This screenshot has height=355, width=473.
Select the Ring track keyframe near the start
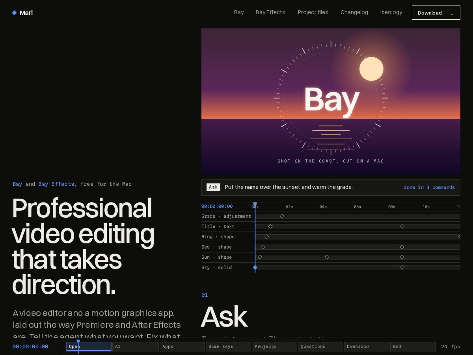click(x=267, y=237)
